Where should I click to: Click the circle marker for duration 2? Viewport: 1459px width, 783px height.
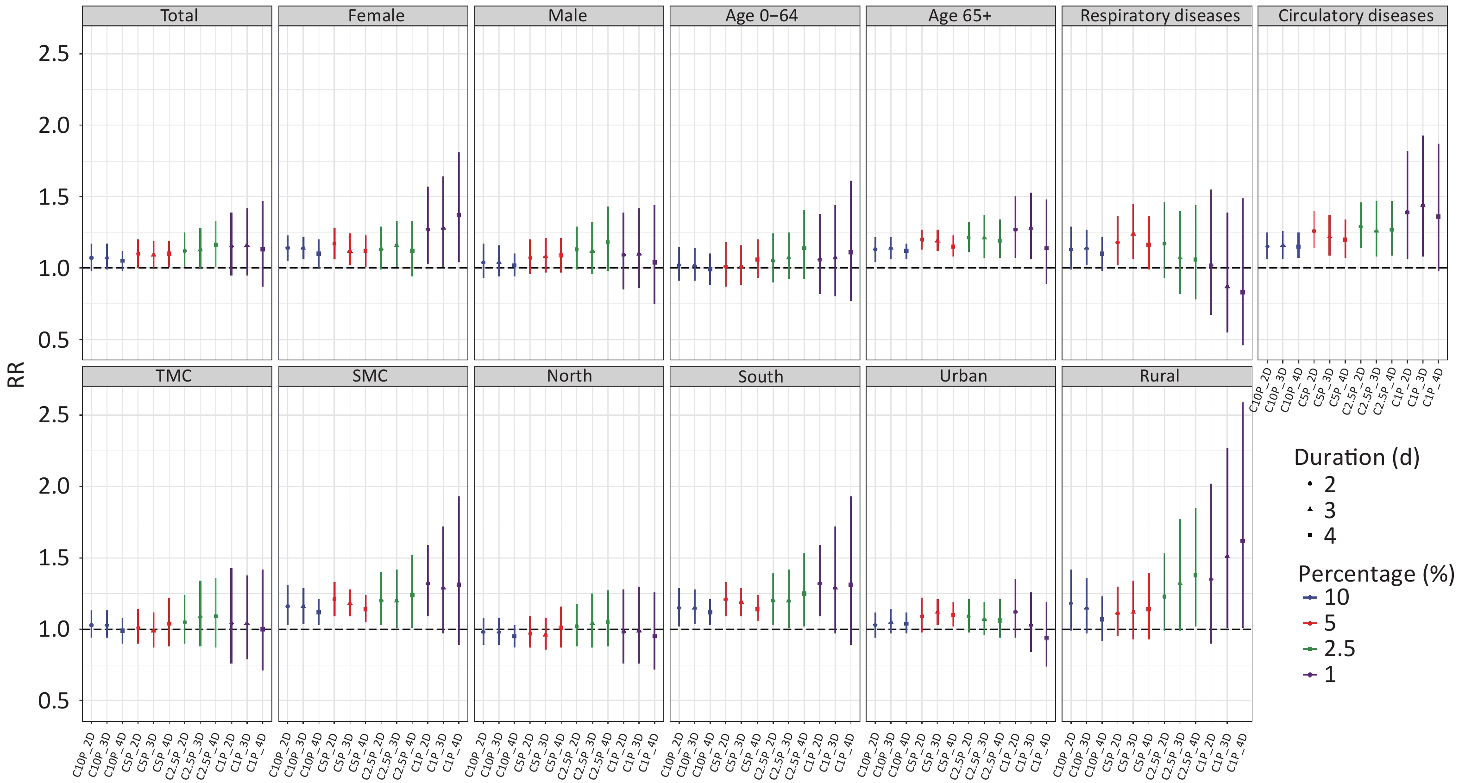click(x=1310, y=484)
